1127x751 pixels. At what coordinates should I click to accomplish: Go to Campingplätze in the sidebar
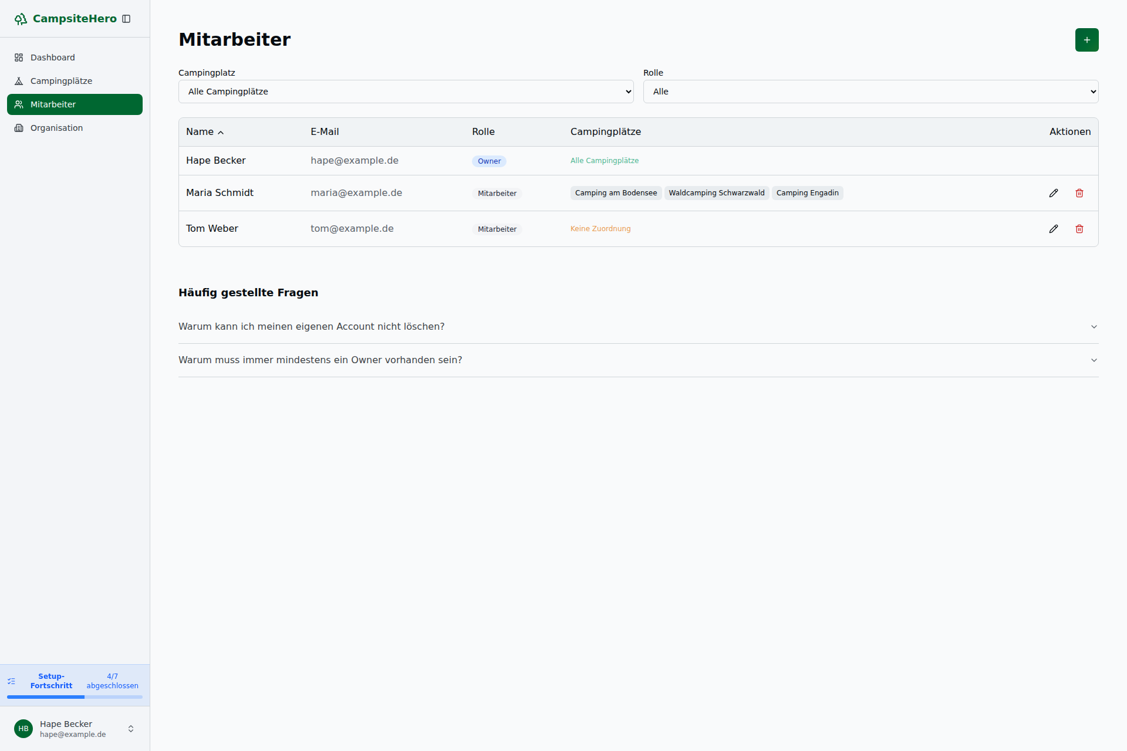pyautogui.click(x=75, y=81)
